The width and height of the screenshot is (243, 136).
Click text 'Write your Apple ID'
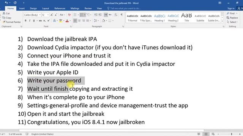pyautogui.click(x=53, y=72)
